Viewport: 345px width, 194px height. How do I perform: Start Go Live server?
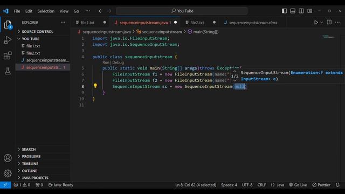point(298,185)
